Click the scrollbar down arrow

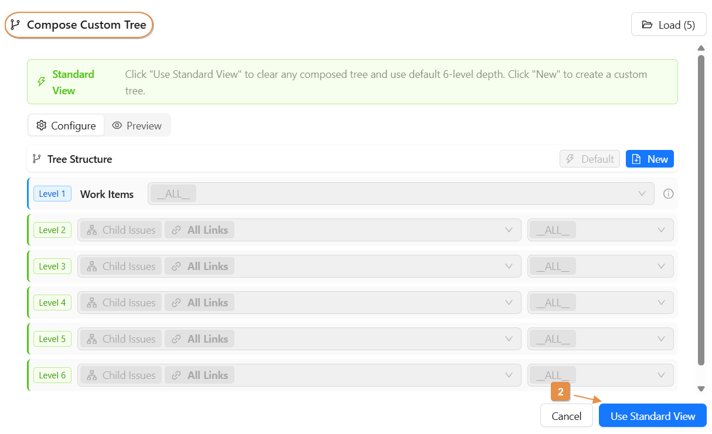[701, 388]
